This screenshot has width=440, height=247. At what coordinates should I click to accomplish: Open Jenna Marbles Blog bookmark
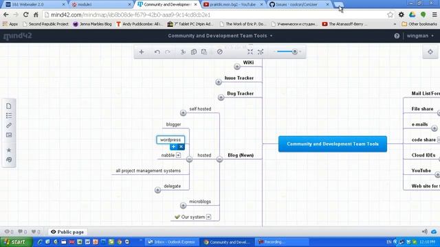point(92,24)
